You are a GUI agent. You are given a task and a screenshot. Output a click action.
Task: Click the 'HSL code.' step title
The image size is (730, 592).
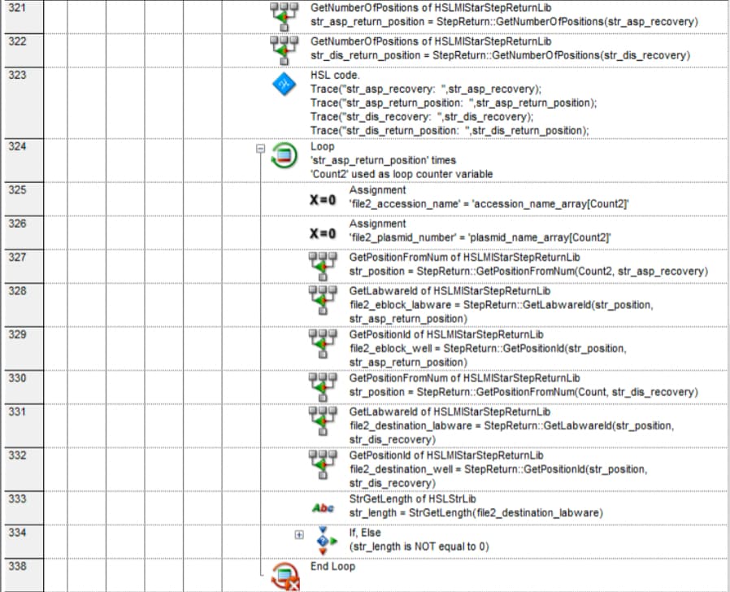click(335, 75)
